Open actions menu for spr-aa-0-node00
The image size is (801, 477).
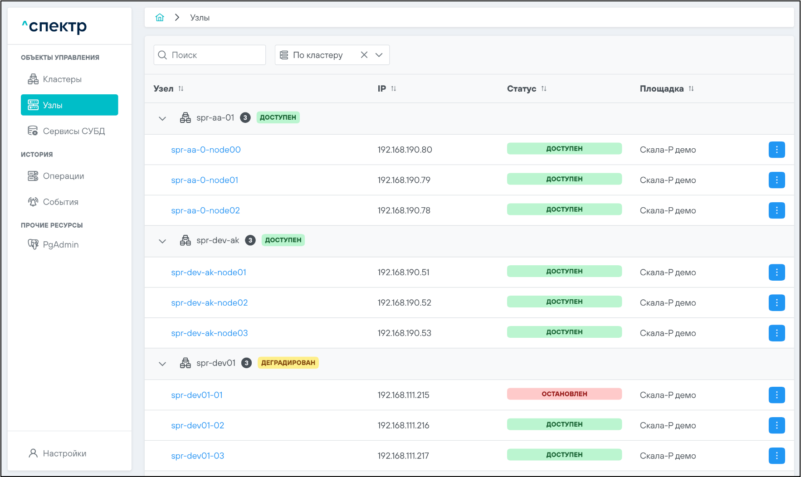point(777,150)
